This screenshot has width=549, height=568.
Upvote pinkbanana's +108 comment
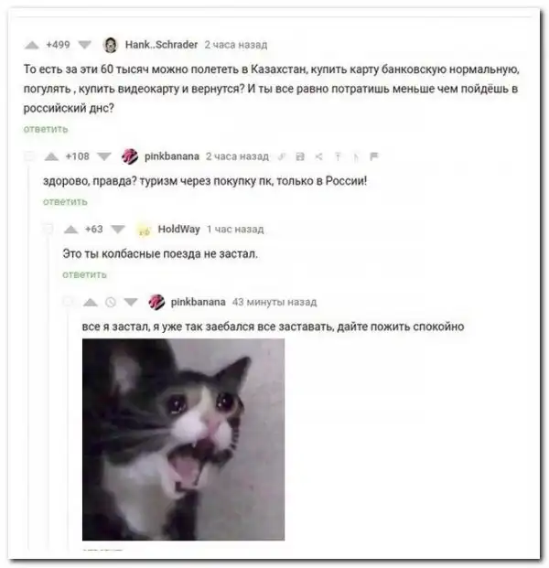point(51,156)
